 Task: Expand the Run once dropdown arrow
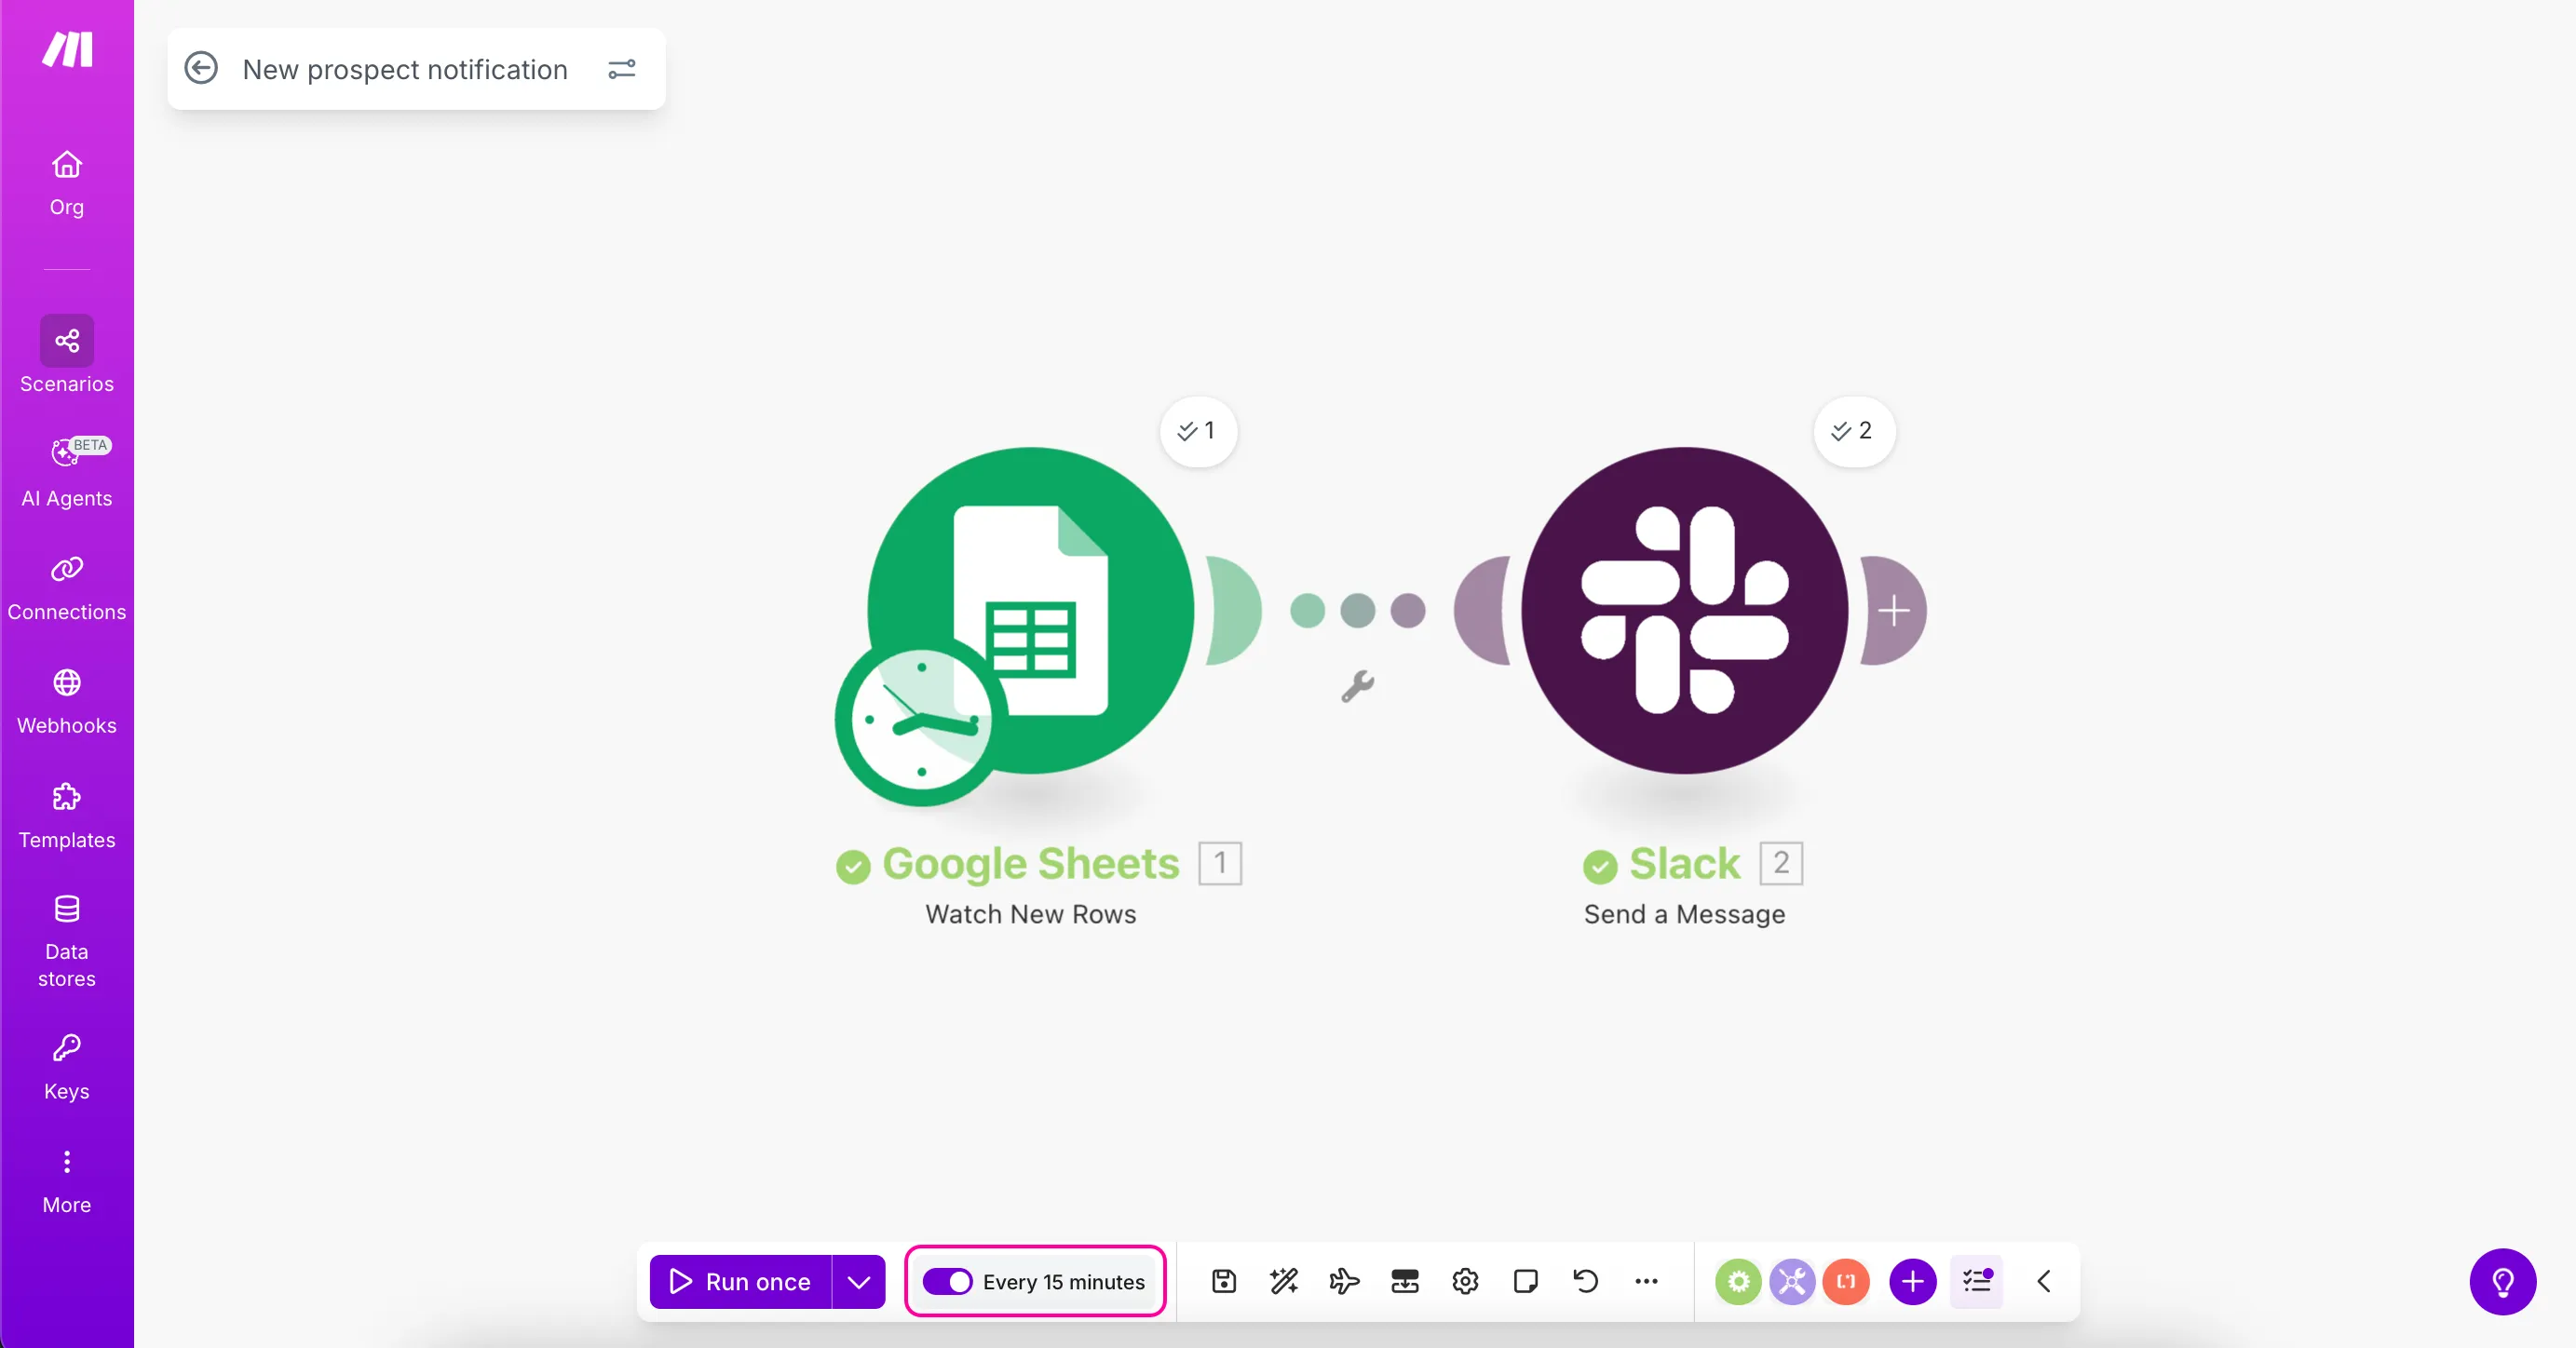pyautogui.click(x=859, y=1281)
